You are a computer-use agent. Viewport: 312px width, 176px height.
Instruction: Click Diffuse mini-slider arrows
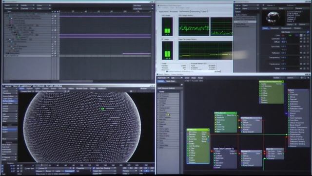[x=301, y=42]
